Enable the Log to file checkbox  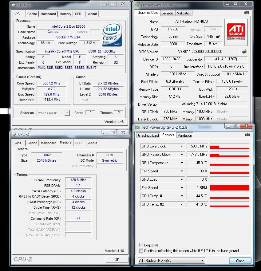click(x=141, y=245)
